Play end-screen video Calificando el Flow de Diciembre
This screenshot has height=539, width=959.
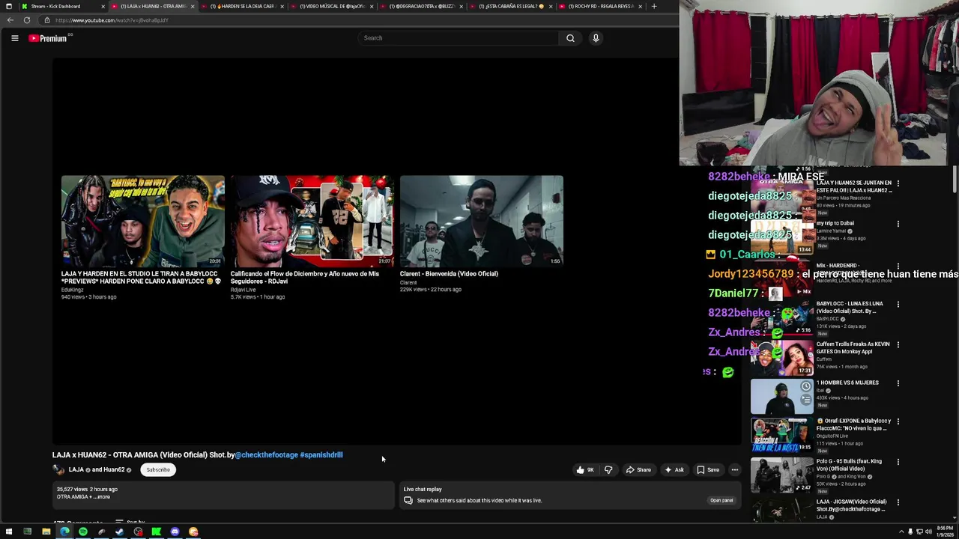pos(312,221)
